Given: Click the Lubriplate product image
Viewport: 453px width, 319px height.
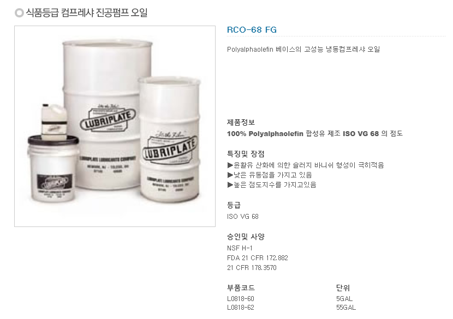Looking at the screenshot, I should 115,126.
